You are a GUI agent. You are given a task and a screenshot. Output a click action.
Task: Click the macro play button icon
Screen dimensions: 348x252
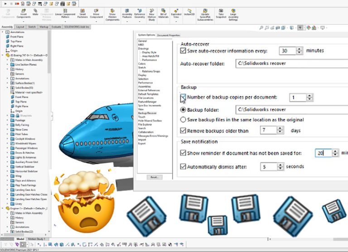pos(5,4)
